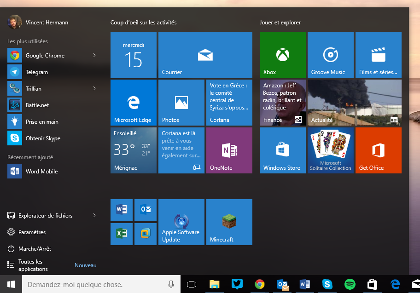Click the Spotify icon in the taskbar
This screenshot has width=420, height=293.
(350, 284)
